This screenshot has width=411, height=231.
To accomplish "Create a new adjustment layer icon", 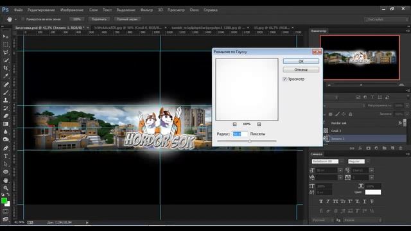I will tap(376, 148).
